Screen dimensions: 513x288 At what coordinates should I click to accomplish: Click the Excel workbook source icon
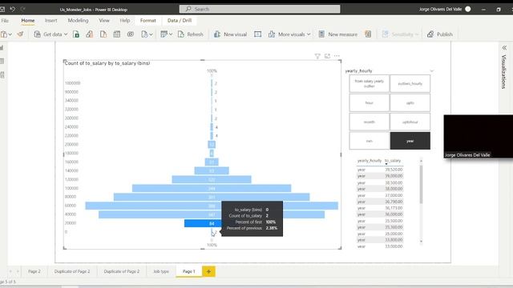pos(76,34)
